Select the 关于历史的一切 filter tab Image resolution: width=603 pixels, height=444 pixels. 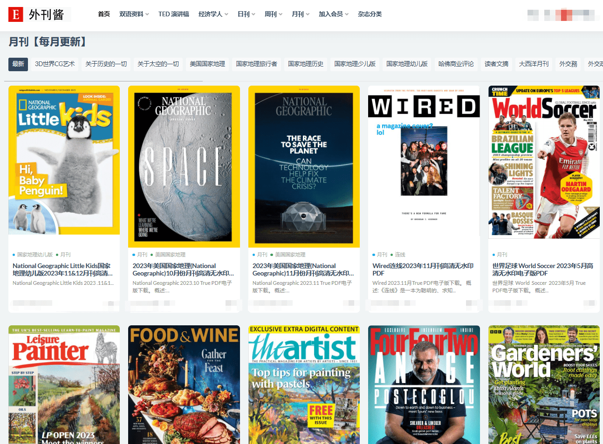click(106, 64)
